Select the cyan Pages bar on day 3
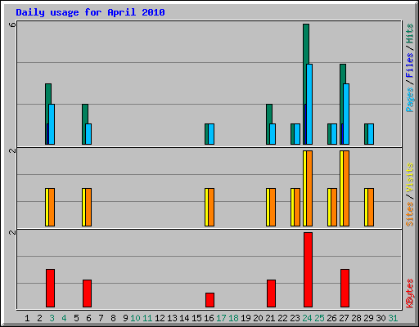Image resolution: width=419 pixels, height=327 pixels. point(52,124)
